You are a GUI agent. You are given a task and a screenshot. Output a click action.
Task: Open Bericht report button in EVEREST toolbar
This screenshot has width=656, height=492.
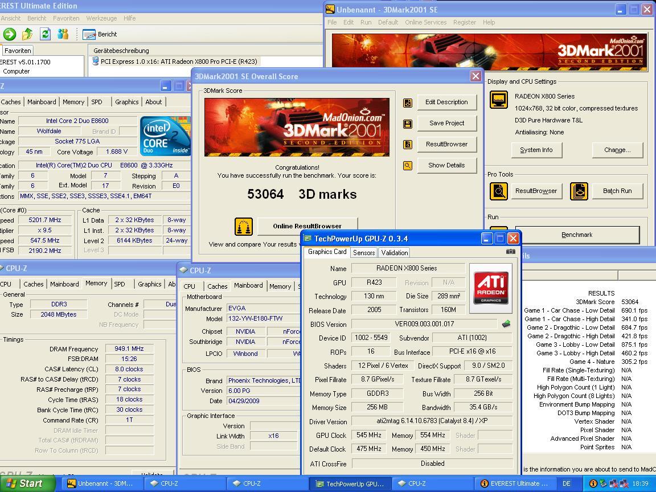(x=100, y=34)
